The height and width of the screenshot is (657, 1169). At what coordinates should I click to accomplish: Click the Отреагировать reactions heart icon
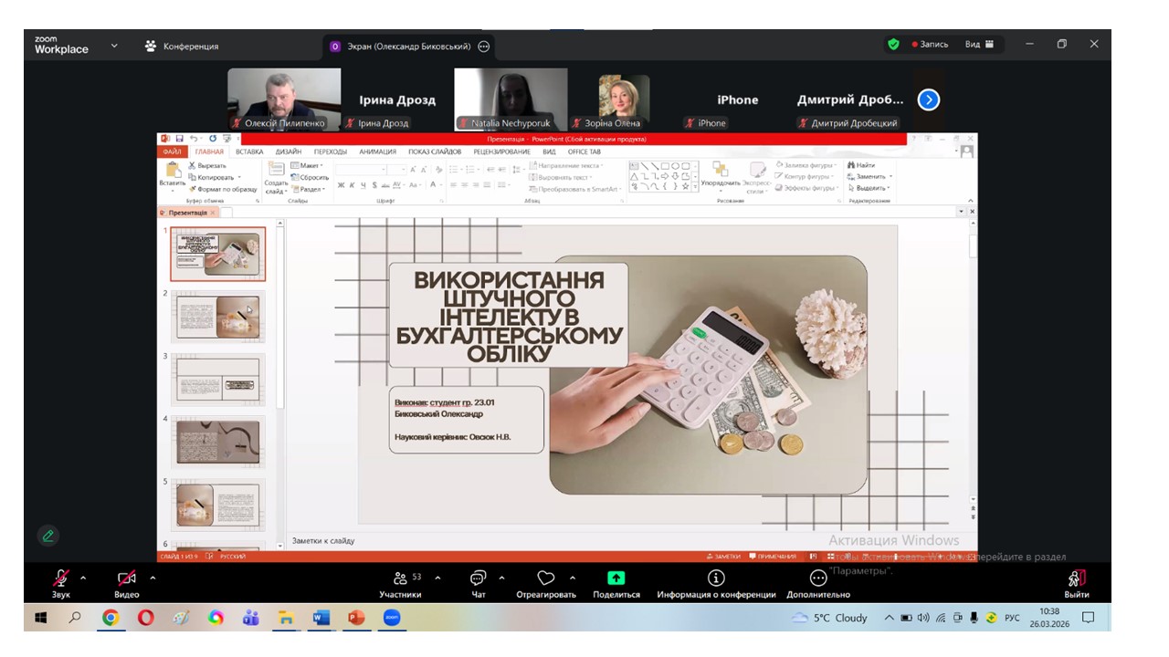tap(546, 579)
